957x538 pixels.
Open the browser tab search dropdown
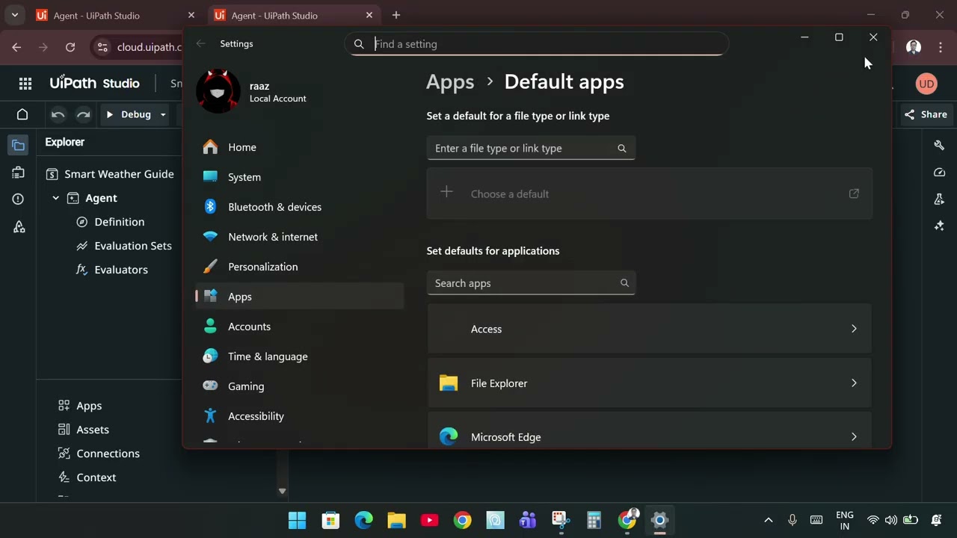coord(15,15)
